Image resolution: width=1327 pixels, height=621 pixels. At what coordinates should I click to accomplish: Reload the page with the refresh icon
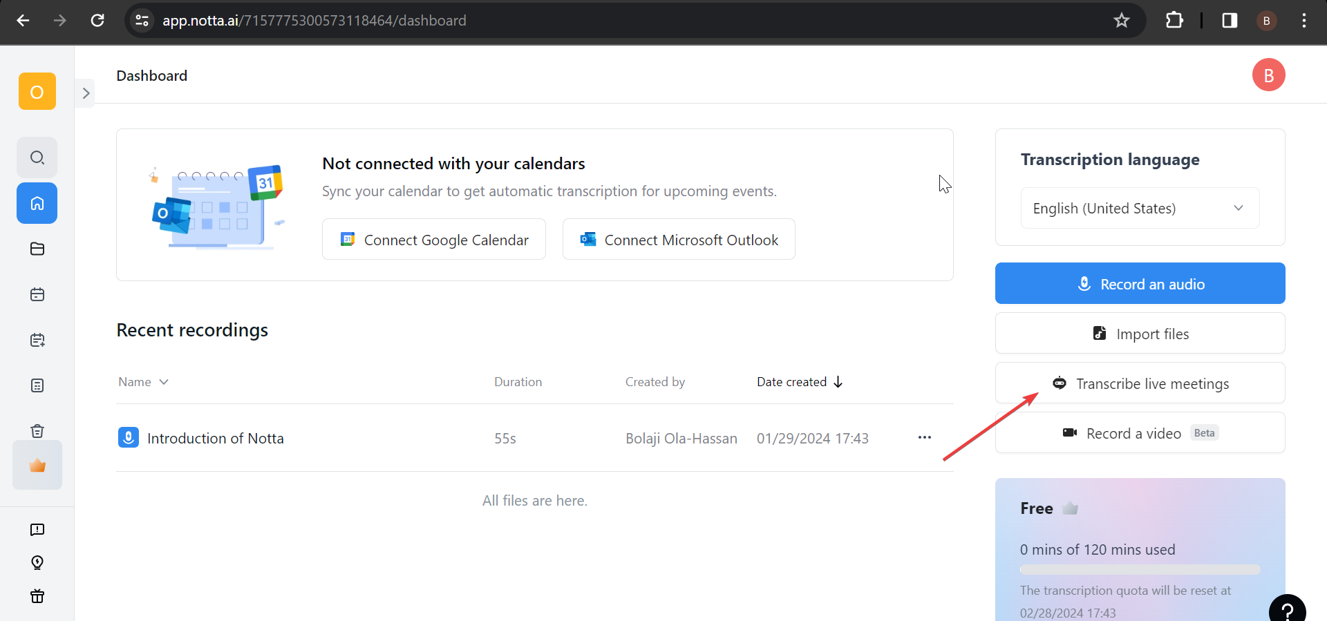(97, 21)
